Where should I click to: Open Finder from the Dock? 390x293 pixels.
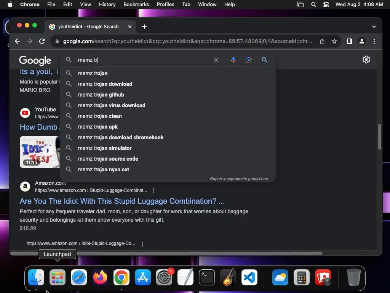click(36, 277)
